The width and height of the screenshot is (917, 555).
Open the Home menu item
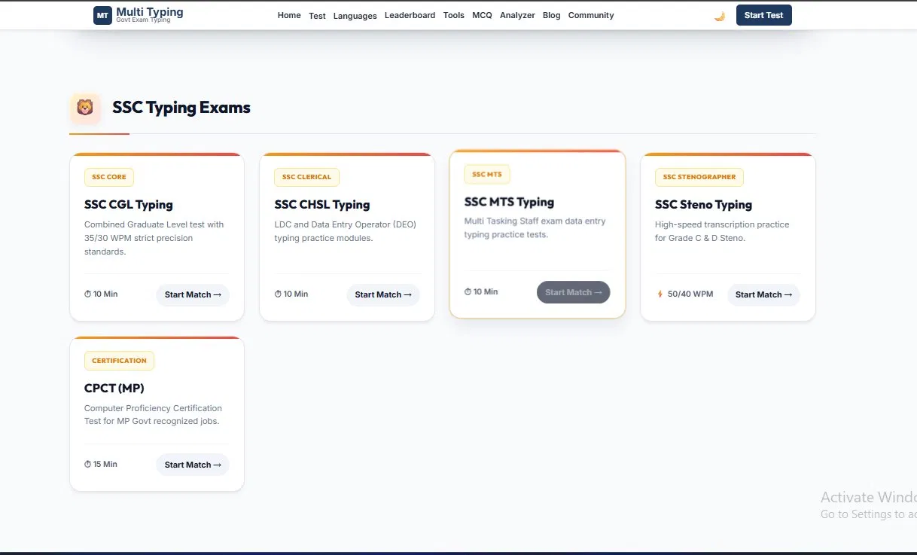pyautogui.click(x=289, y=15)
